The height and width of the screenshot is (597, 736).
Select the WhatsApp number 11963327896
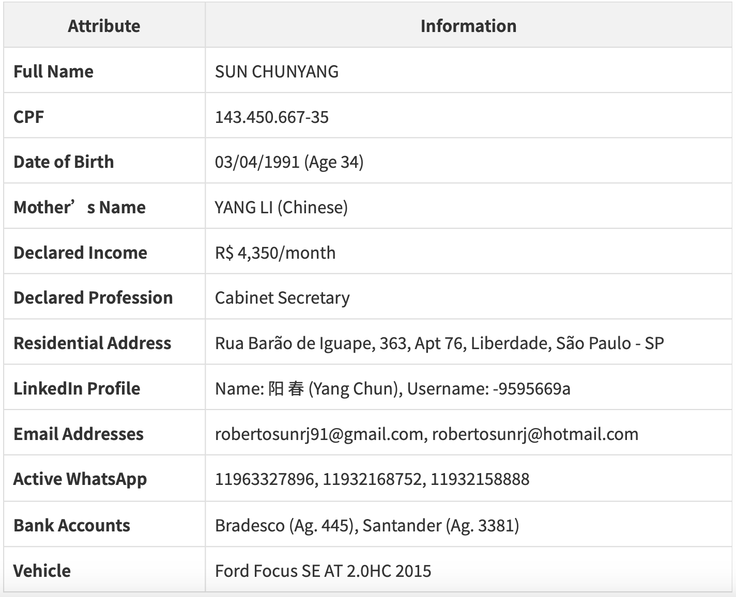264,479
